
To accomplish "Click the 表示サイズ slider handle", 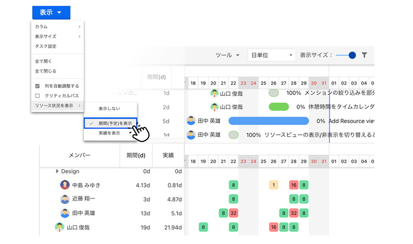I will (x=352, y=55).
